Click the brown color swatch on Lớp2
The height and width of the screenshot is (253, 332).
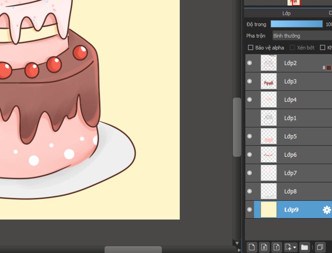tap(329, 68)
